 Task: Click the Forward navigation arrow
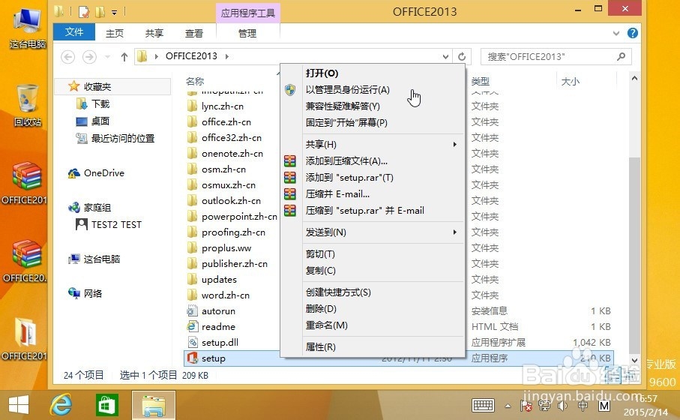[89, 57]
